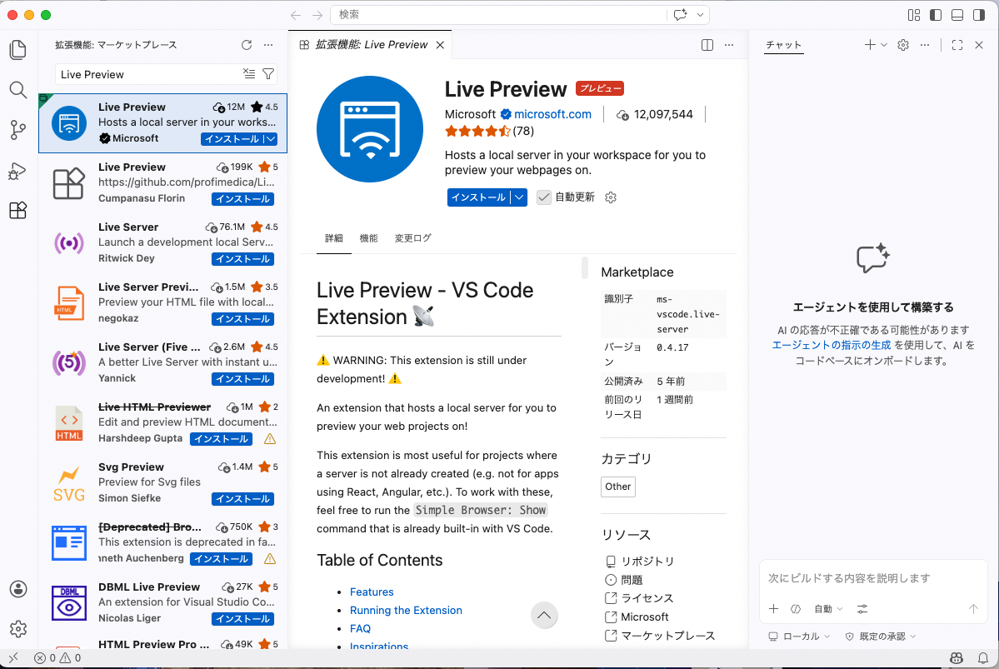Open errors and warnings status entry
This screenshot has width=999, height=669.
[57, 657]
